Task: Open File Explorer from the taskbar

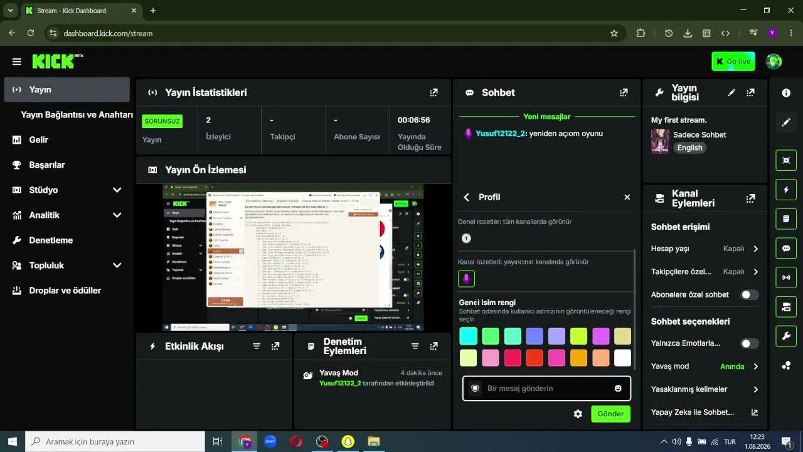Action: point(373,441)
